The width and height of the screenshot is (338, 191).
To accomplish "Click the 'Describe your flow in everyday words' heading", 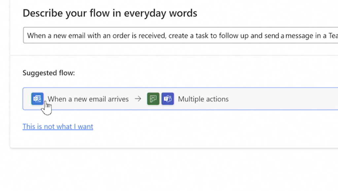I will tap(110, 13).
